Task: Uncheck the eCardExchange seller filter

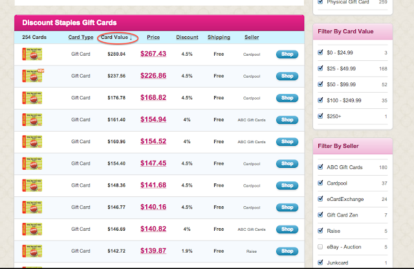Action: coord(320,198)
